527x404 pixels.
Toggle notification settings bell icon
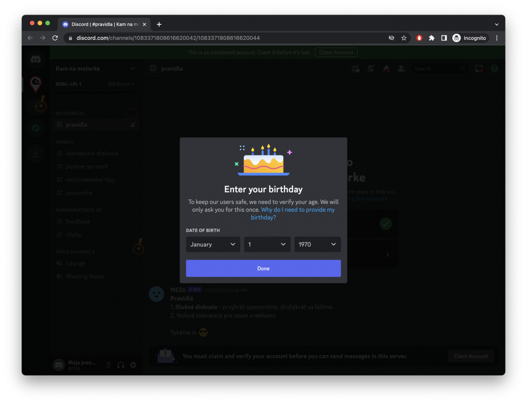point(371,69)
